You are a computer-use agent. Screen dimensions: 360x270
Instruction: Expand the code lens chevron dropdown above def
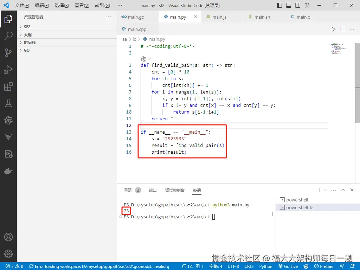pos(149,59)
